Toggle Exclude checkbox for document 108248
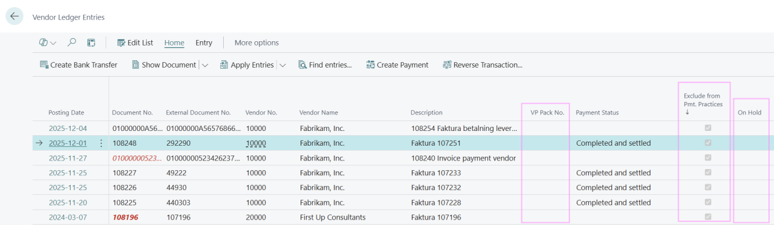 click(x=708, y=143)
